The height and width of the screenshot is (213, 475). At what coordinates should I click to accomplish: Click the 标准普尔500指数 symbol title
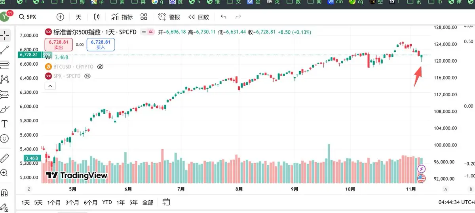(x=76, y=32)
